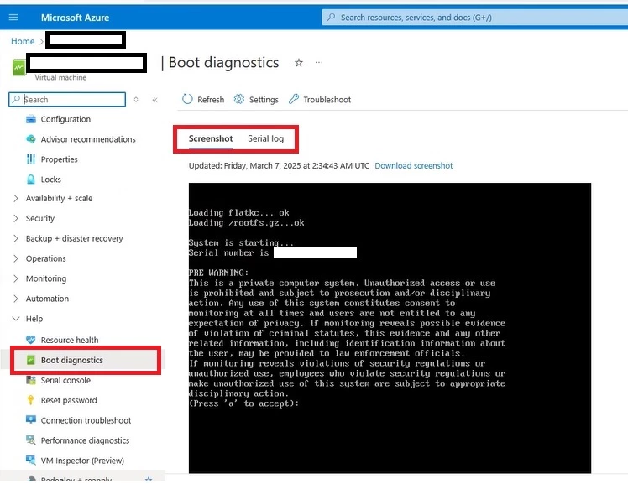Image resolution: width=628 pixels, height=484 pixels.
Task: Click the Properties bars icon
Action: [x=31, y=159]
